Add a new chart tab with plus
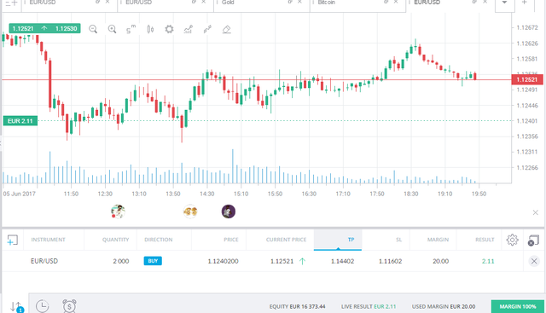546x313 pixels. tap(525, 3)
